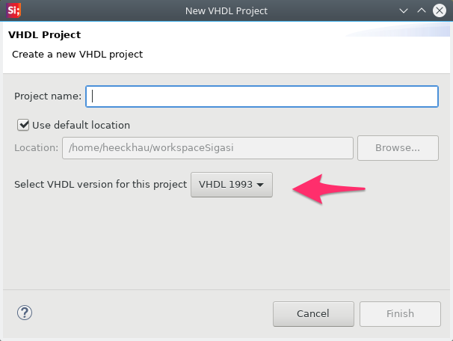Open the help question mark icon

pos(25,313)
